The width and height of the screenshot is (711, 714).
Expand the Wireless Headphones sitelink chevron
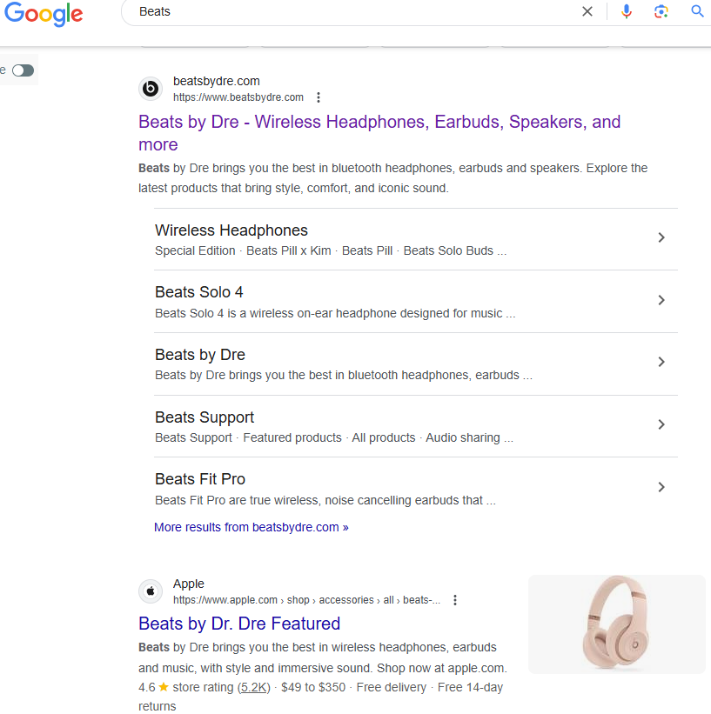(661, 237)
